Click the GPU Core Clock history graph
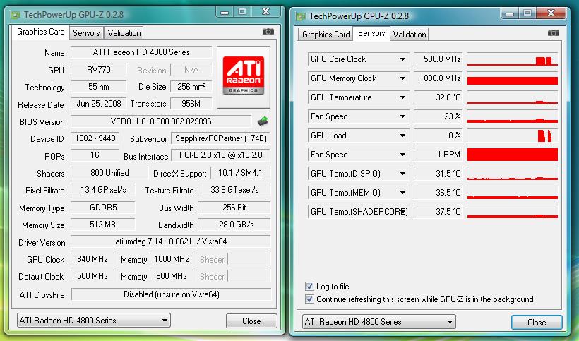This screenshot has width=579, height=341. tap(512, 59)
